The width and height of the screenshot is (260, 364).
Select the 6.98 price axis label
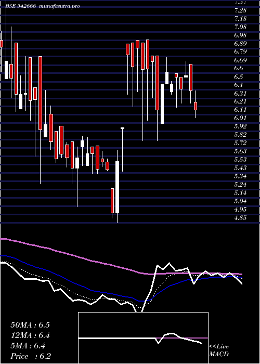(240, 35)
